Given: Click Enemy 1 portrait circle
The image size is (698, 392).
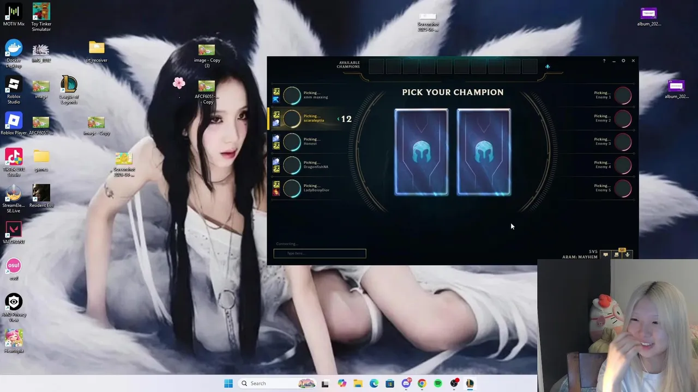Looking at the screenshot, I should coord(623,95).
